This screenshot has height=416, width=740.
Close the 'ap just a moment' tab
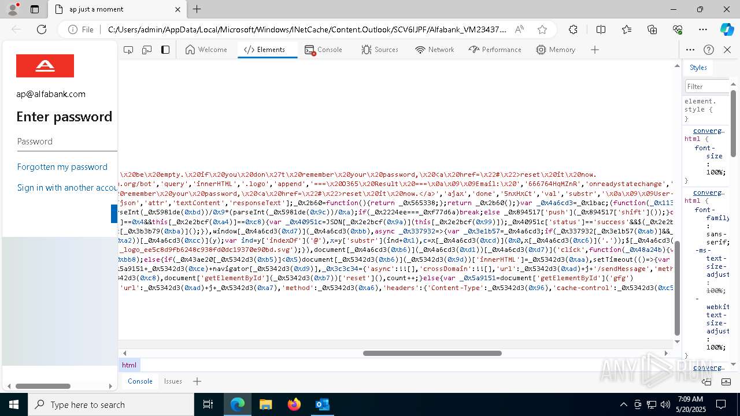178,9
